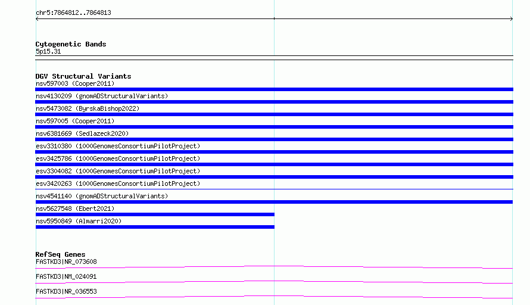This screenshot has height=305, width=530.
Task: Open variant nsv597003 (Cooper2011)
Action: pyautogui.click(x=75, y=83)
